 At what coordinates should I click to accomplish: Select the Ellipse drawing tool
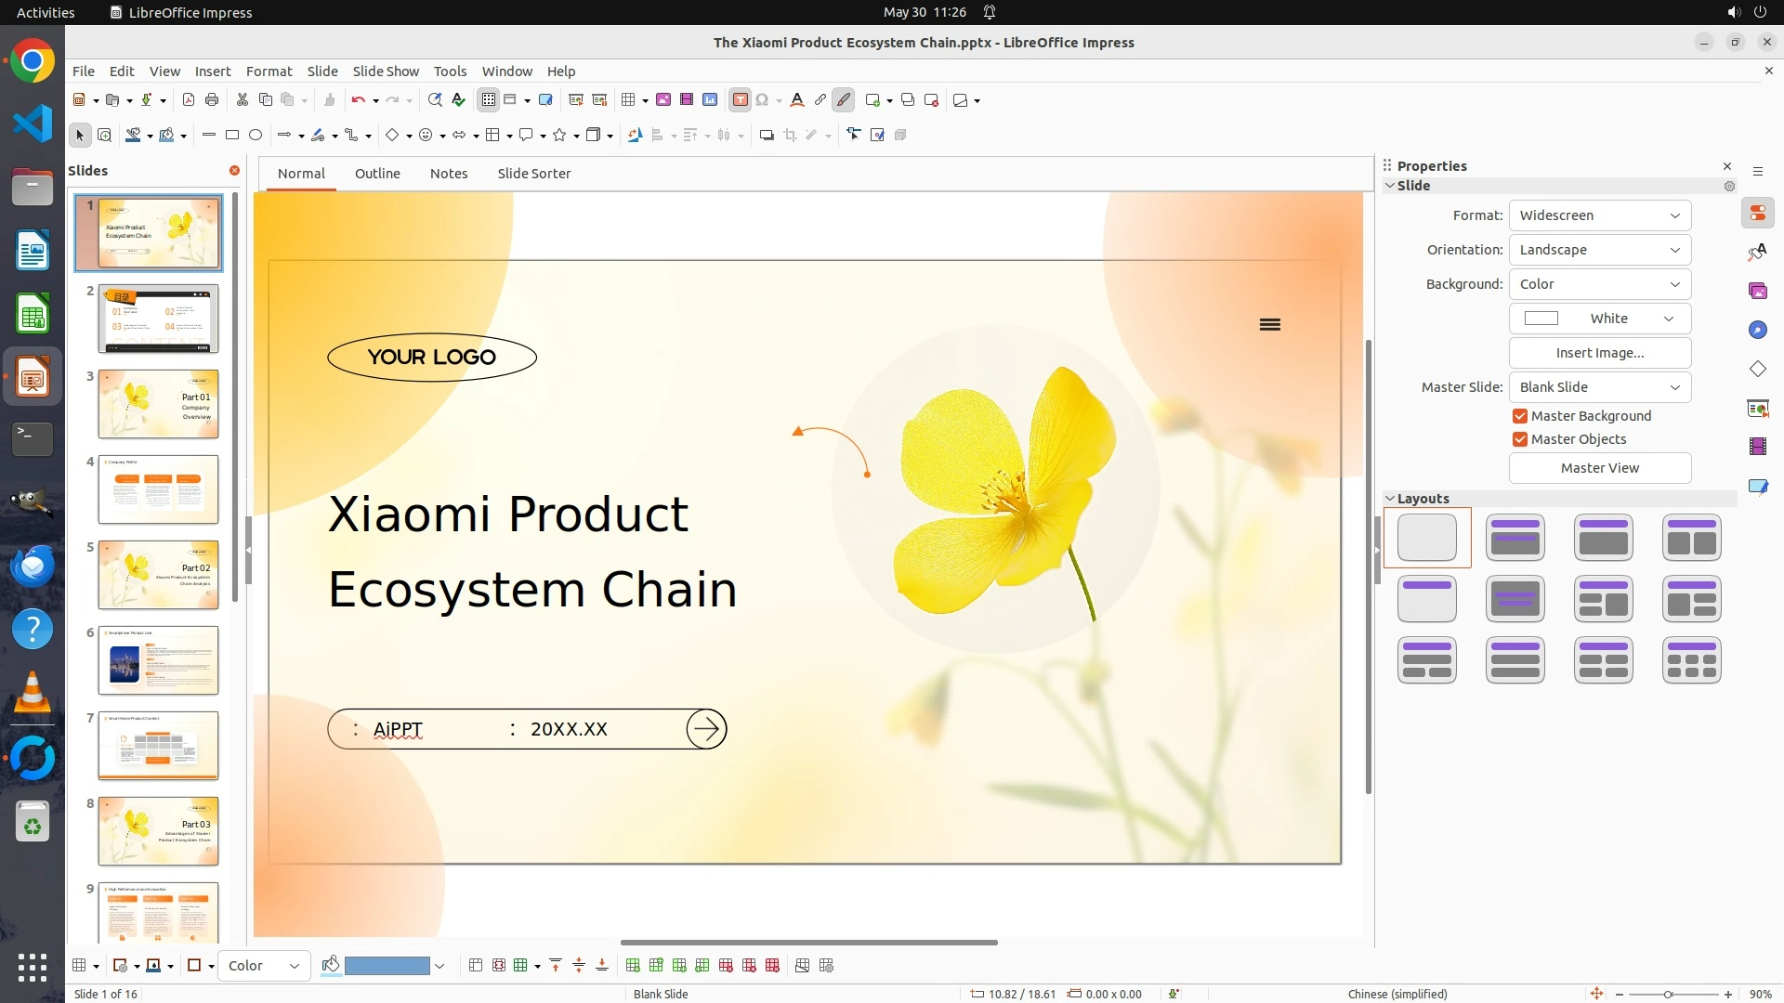(x=256, y=136)
